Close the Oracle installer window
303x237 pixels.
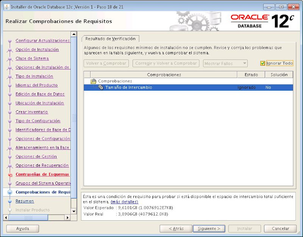[x=293, y=7]
